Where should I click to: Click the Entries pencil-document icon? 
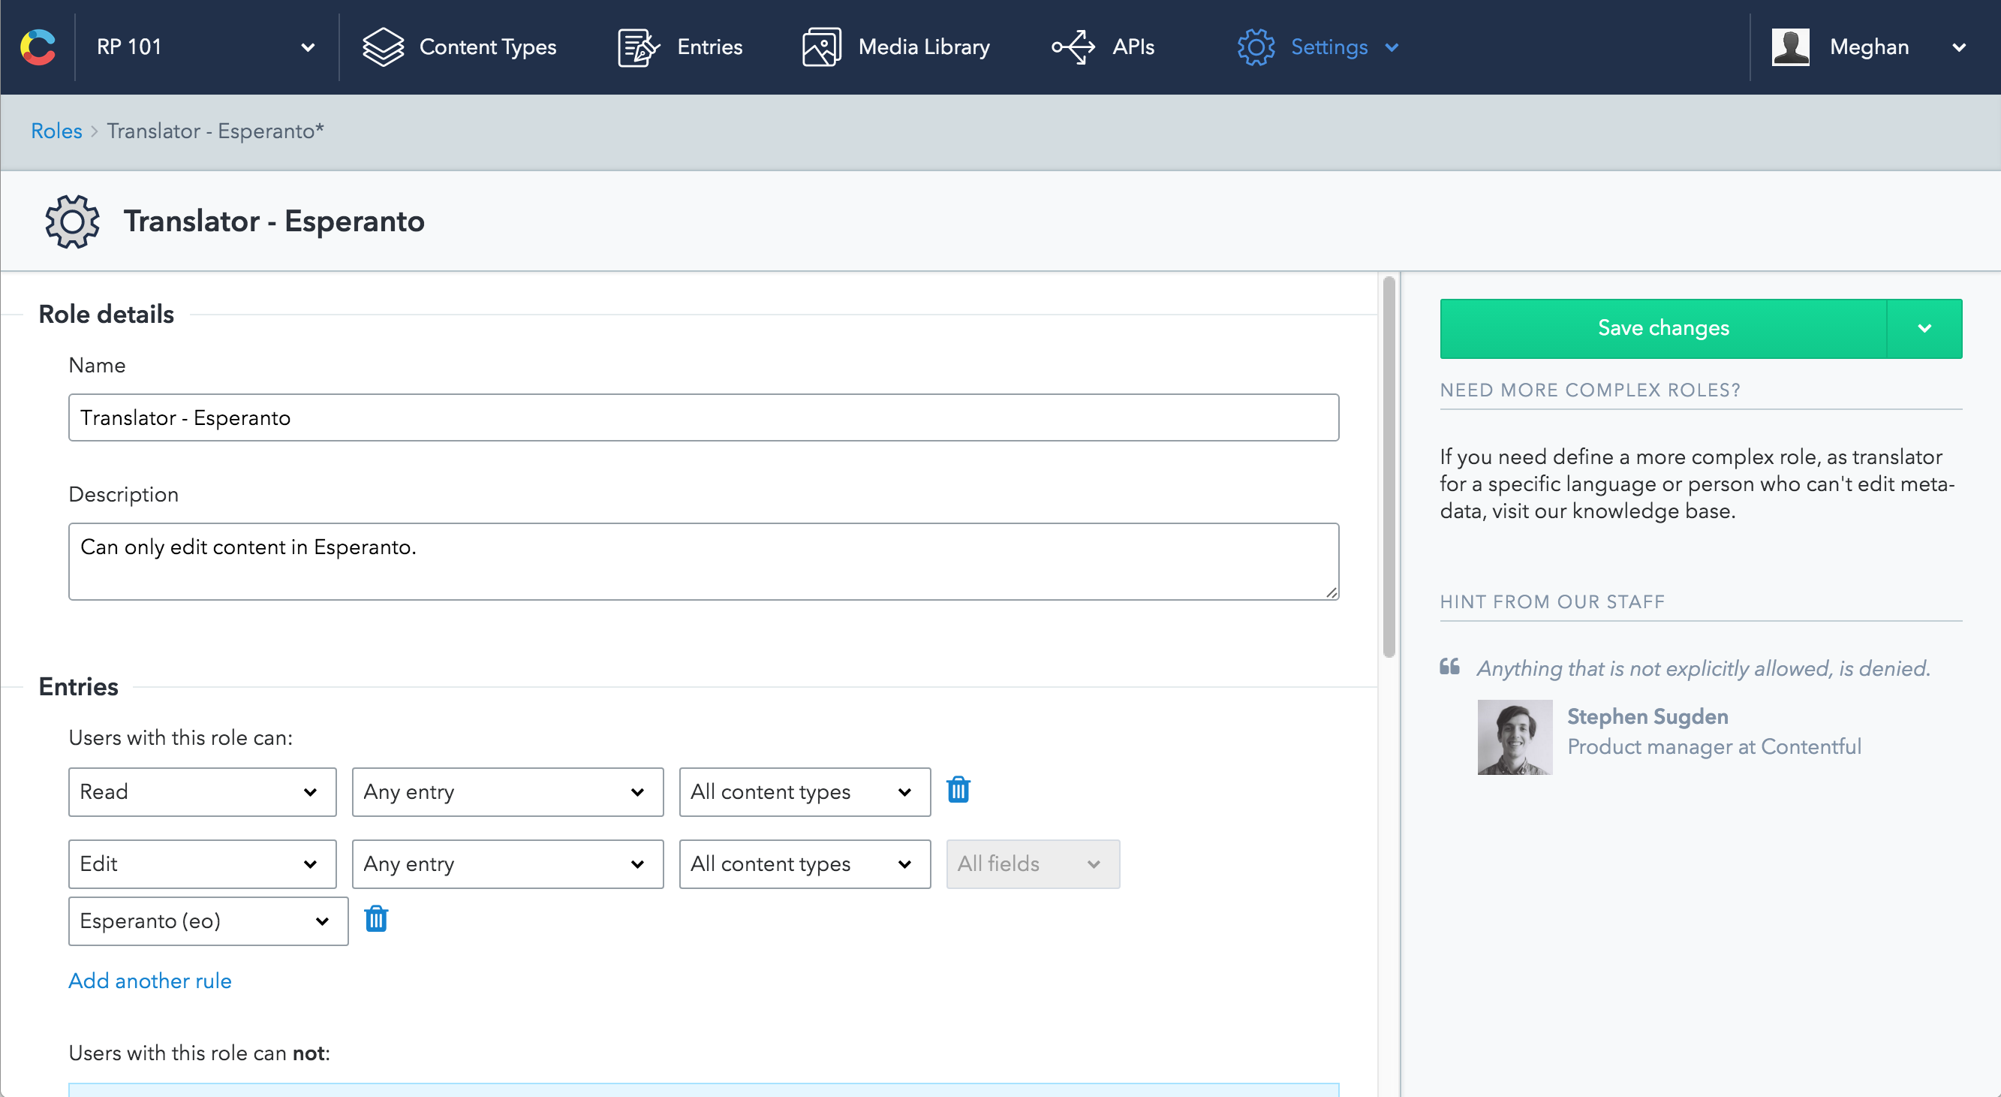638,47
